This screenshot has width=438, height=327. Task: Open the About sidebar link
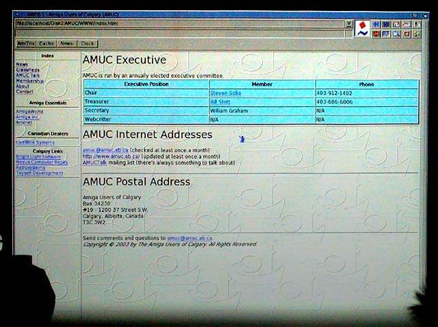point(23,86)
